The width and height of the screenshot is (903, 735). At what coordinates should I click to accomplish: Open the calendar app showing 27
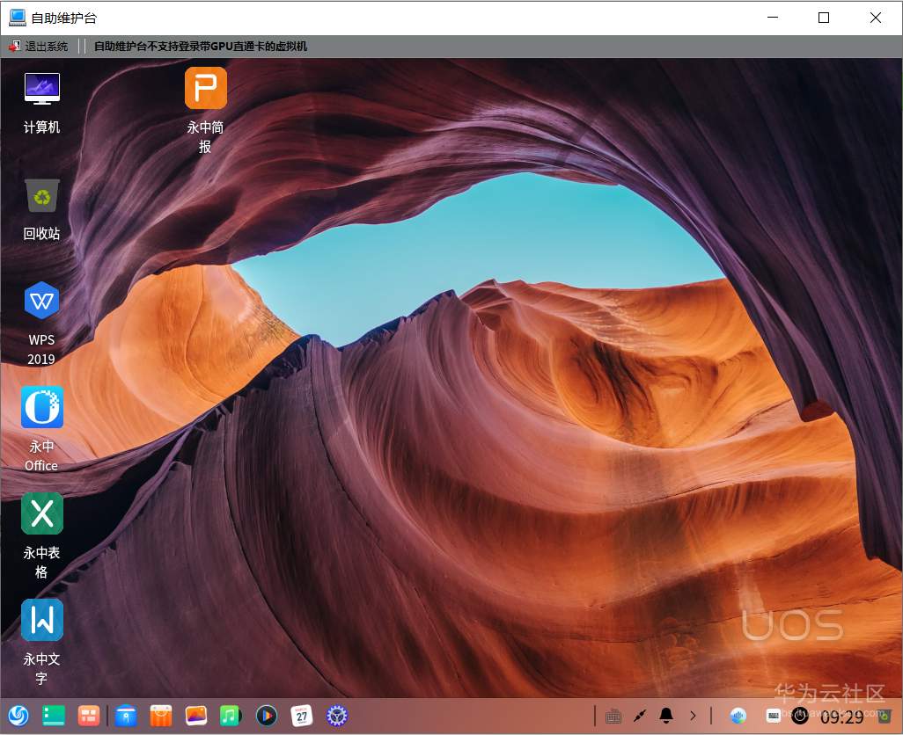tap(301, 716)
